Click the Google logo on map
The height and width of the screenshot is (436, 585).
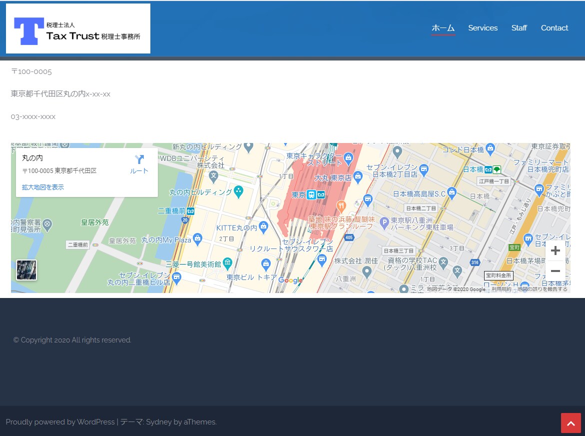pyautogui.click(x=290, y=280)
